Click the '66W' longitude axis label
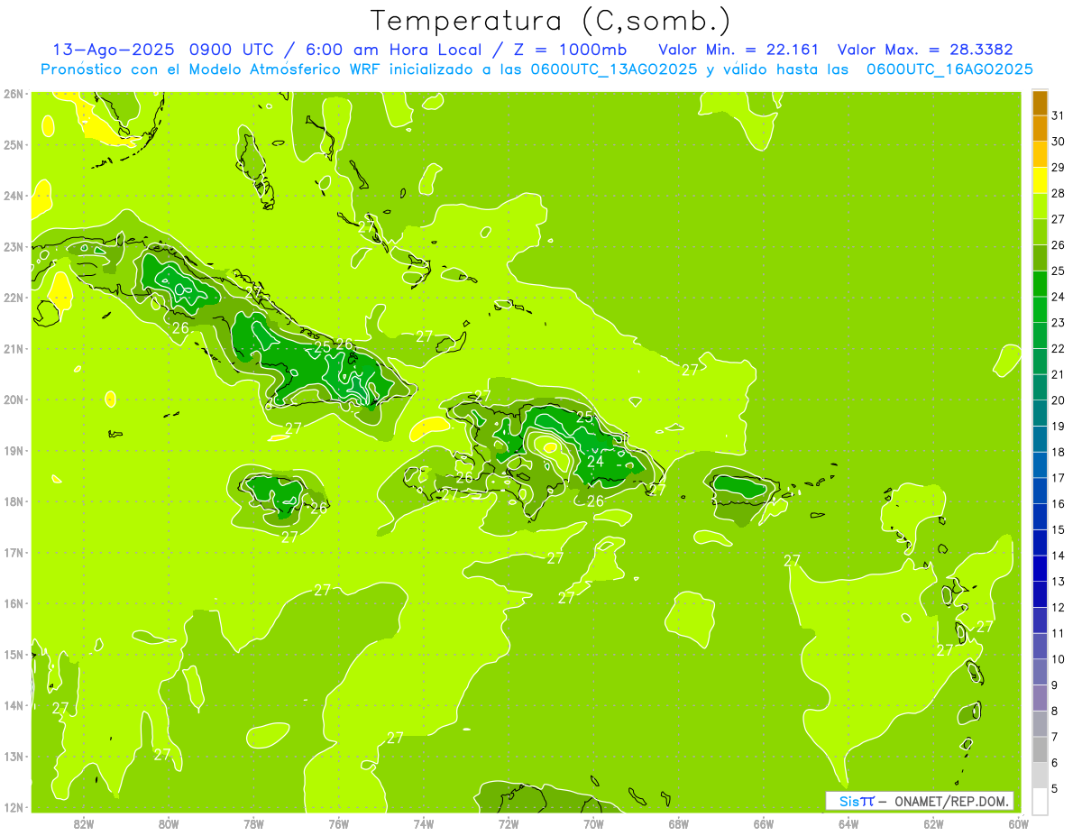Image resolution: width=1082 pixels, height=836 pixels. [763, 823]
